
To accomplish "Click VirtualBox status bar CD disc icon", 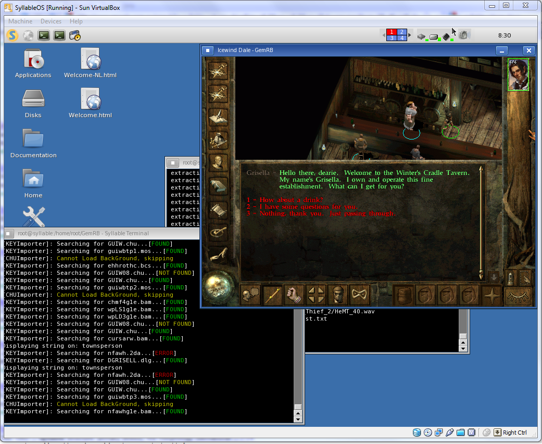I will point(427,433).
